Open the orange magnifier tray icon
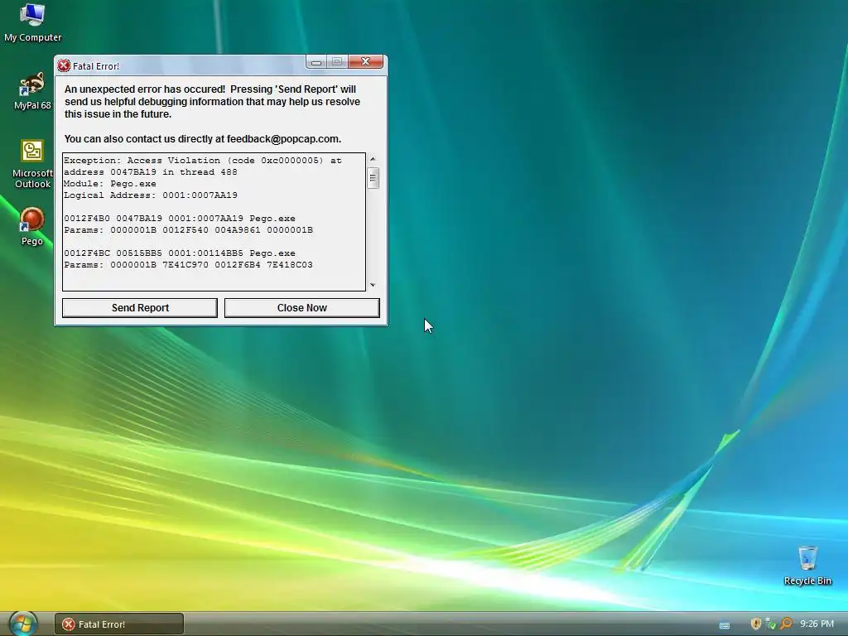The height and width of the screenshot is (636, 848). pos(786,624)
